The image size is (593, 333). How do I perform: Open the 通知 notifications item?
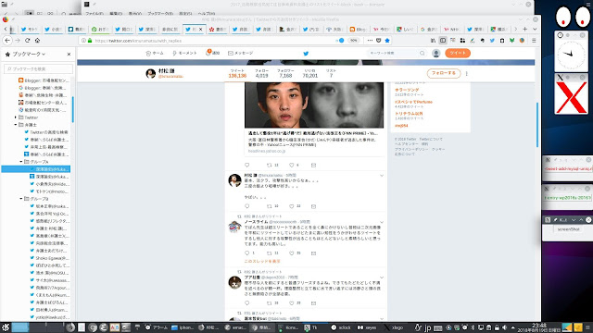pos(212,54)
